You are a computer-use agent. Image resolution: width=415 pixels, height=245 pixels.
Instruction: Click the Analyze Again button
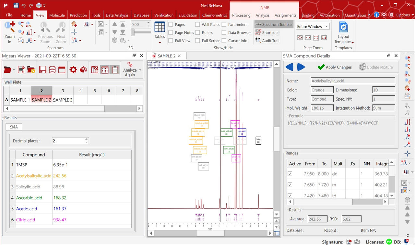(x=130, y=69)
